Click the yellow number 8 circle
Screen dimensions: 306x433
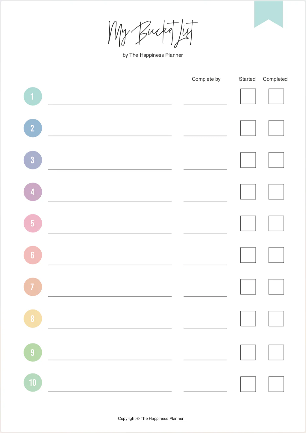point(33,318)
